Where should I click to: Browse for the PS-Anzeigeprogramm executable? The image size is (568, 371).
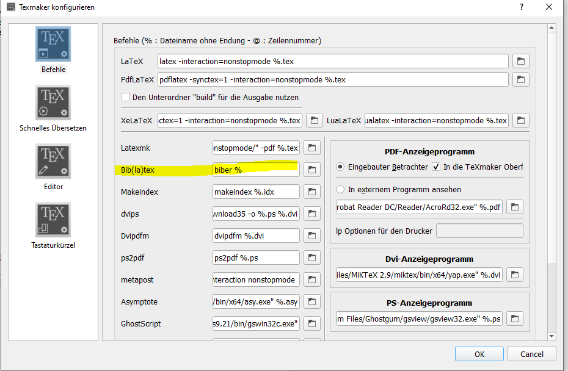pyautogui.click(x=514, y=319)
